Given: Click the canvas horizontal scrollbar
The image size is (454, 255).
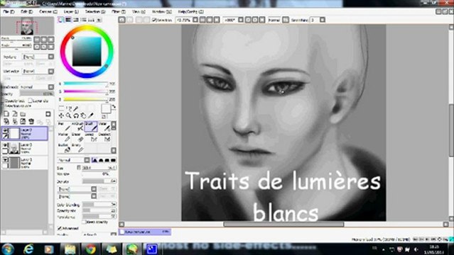Looking at the screenshot, I should coord(283,224).
